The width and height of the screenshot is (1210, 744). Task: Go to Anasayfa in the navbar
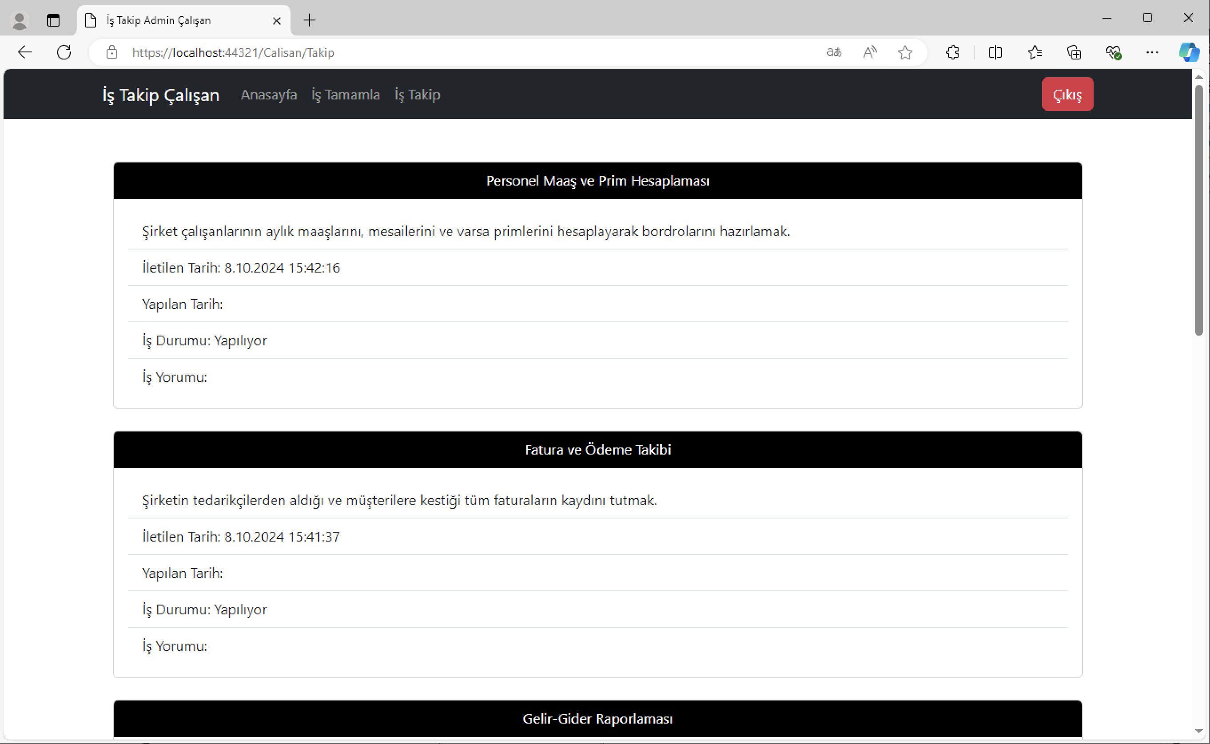(x=269, y=95)
